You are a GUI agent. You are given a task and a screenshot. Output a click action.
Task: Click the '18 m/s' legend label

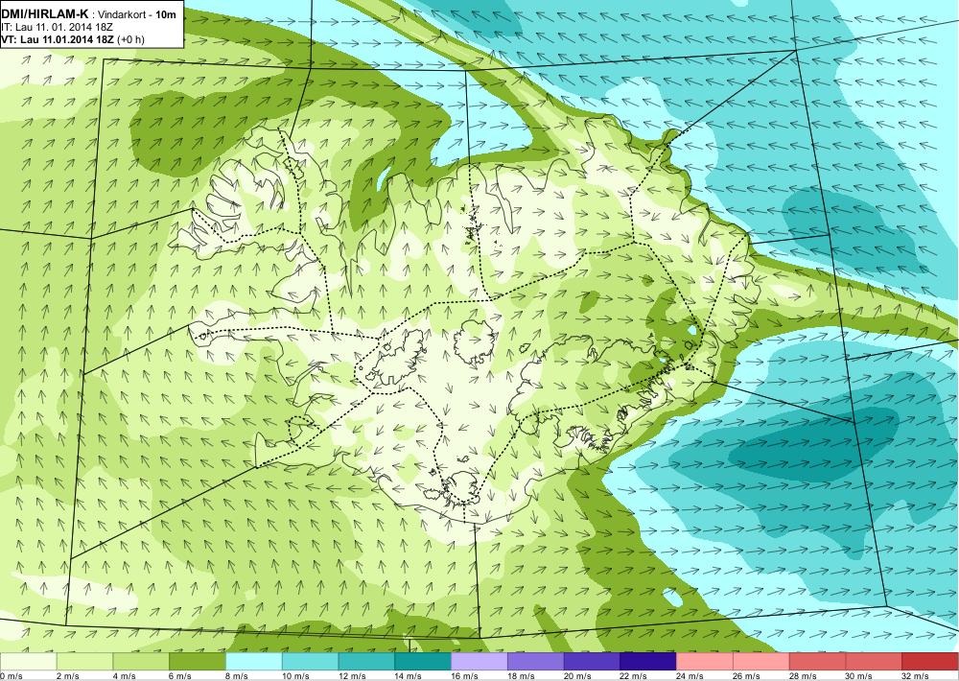coord(521,676)
